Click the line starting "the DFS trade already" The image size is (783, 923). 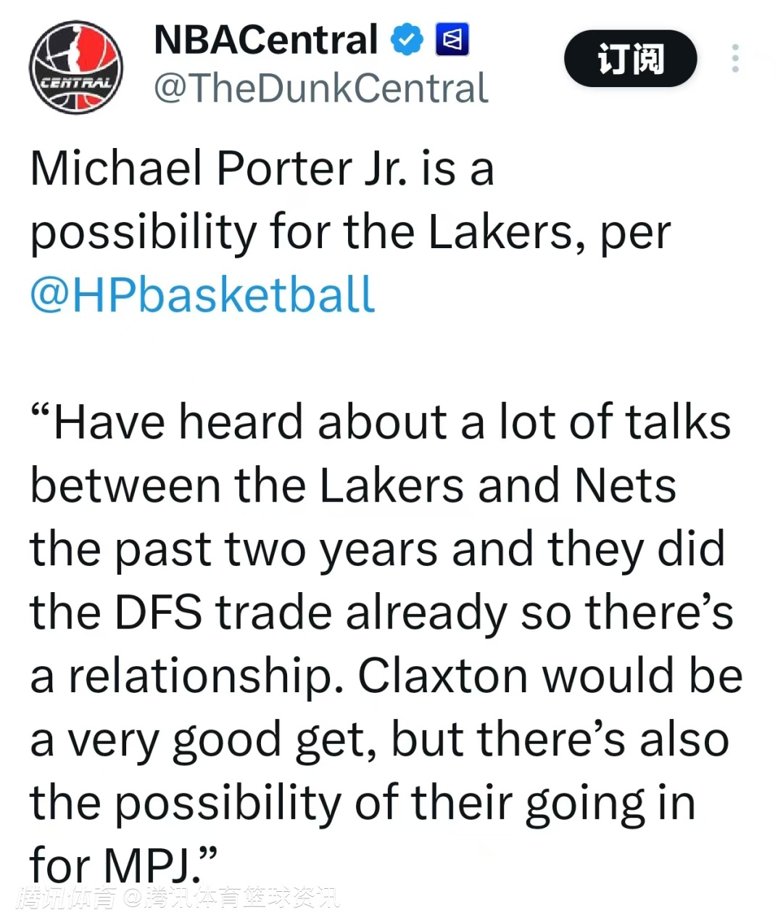pos(381,612)
